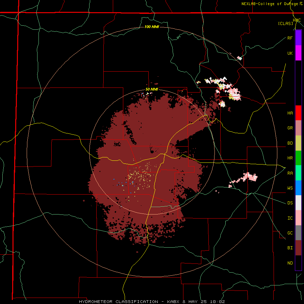
Task: Click the RF purple legend swatch
Action: 298,38
